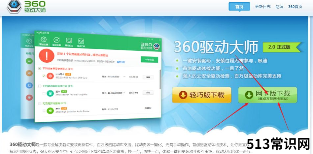
Task: Visit the 360首页 link
Action: click(295, 7)
